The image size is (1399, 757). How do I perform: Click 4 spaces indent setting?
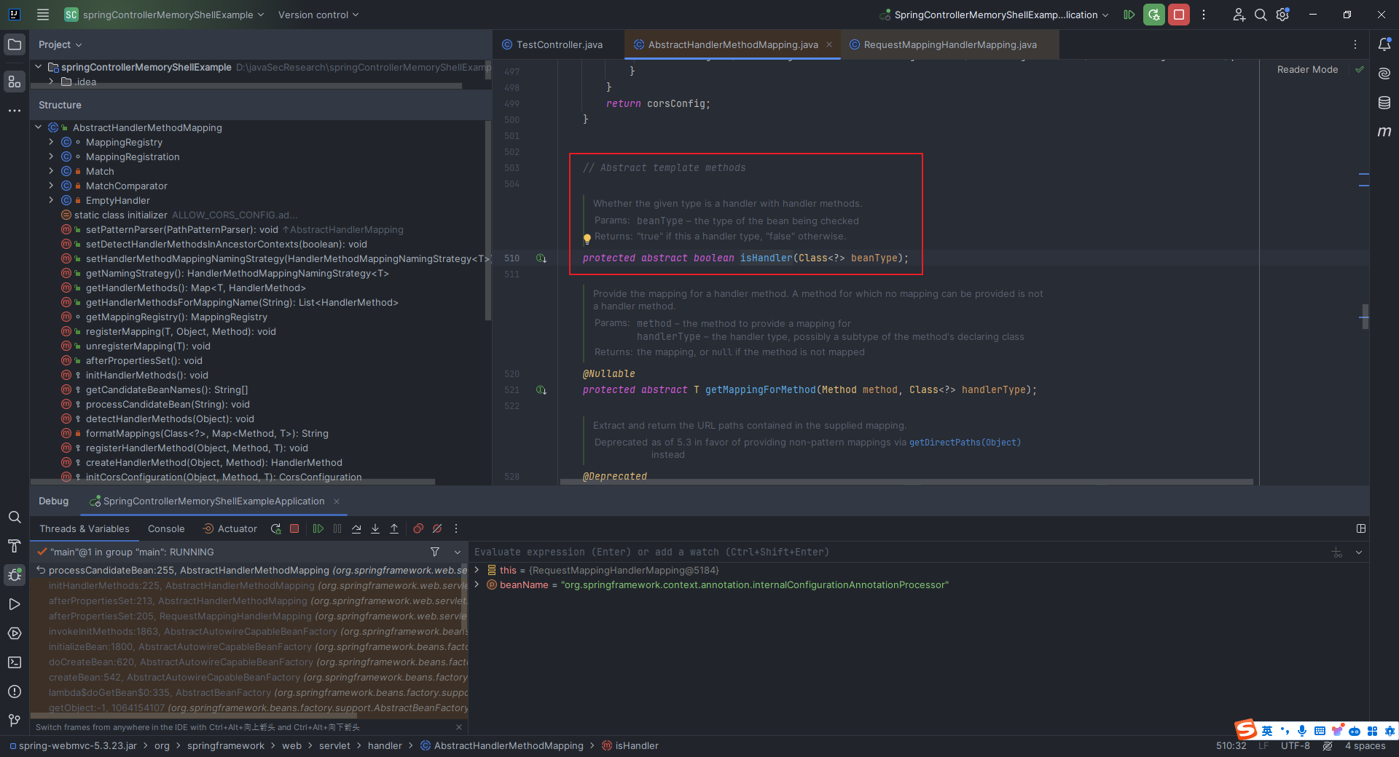[x=1365, y=746]
